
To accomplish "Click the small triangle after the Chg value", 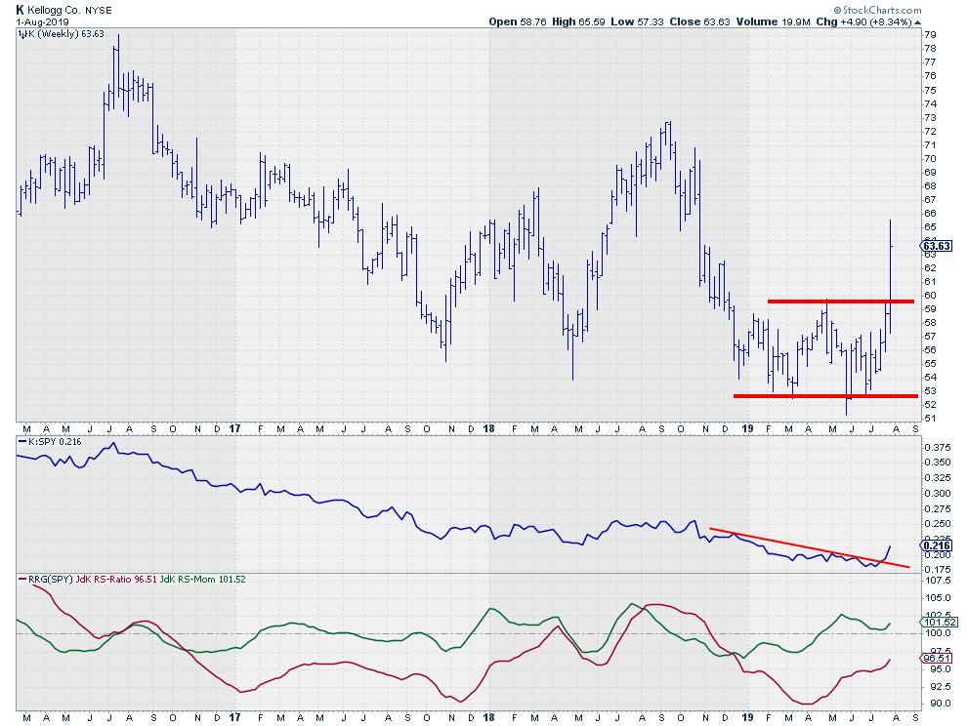I will tap(918, 22).
